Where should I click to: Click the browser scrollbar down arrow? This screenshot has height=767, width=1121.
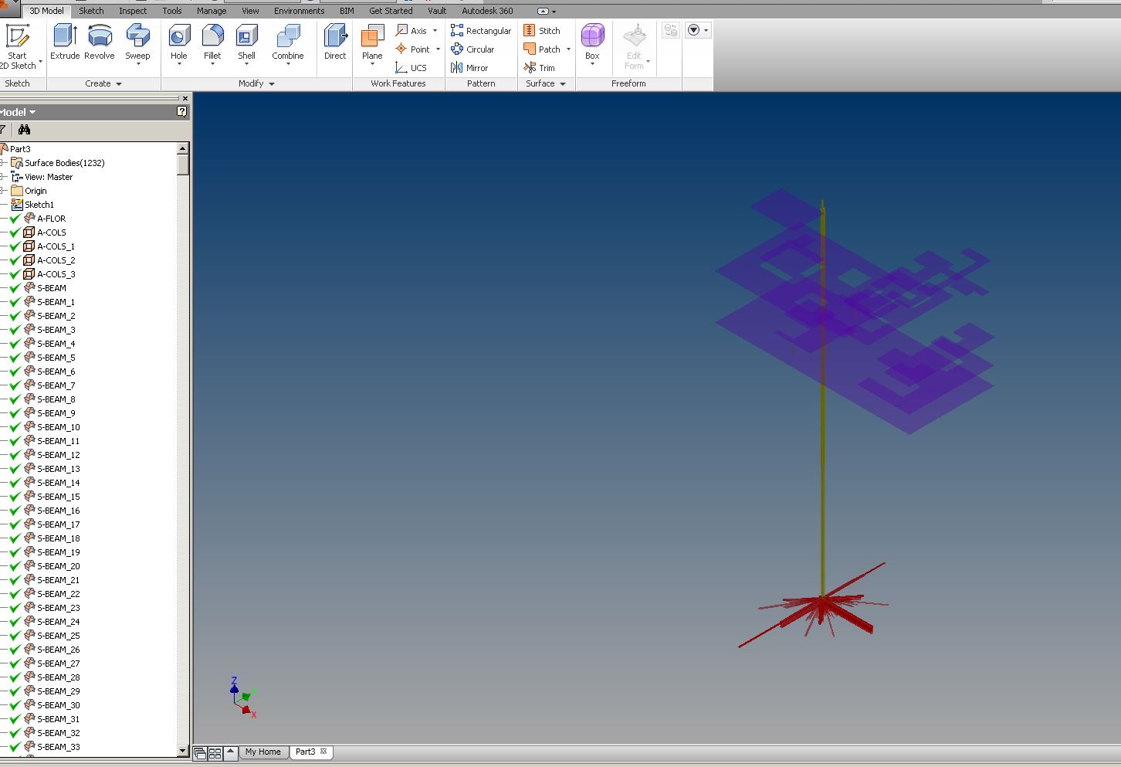tap(182, 751)
